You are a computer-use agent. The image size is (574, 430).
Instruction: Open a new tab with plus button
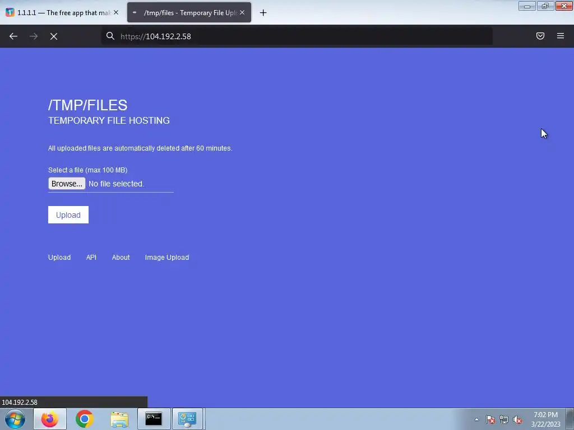click(263, 13)
